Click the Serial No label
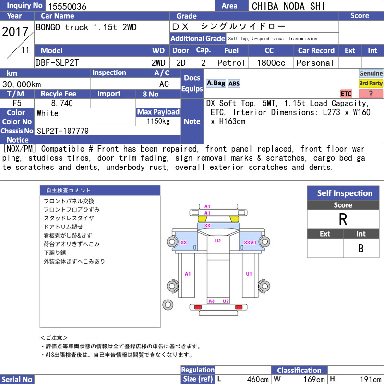384x384 pixels. pos(17,379)
